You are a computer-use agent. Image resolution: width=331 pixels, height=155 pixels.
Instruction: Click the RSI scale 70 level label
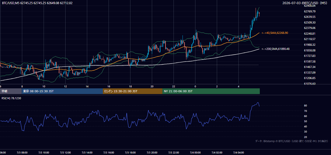click(306, 111)
